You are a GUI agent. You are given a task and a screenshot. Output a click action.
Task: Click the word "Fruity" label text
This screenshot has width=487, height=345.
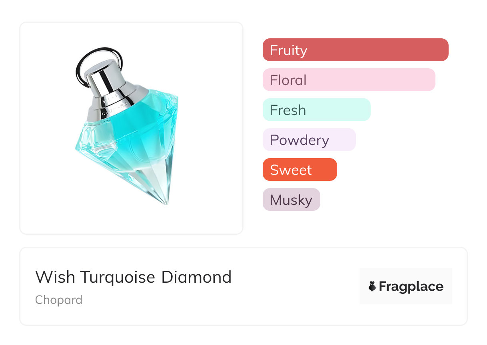click(x=289, y=50)
